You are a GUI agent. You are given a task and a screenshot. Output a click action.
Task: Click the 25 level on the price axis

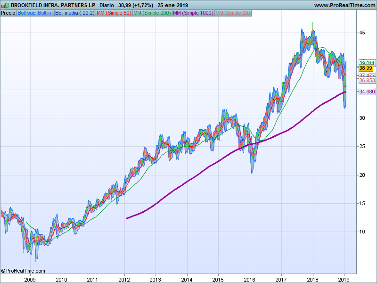(x=362, y=146)
